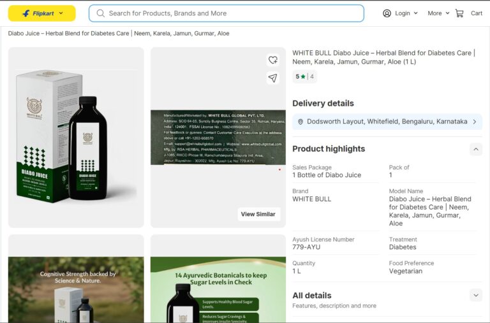Change delivery address Dodsworth Layout
The width and height of the screenshot is (490, 323).
(x=387, y=122)
